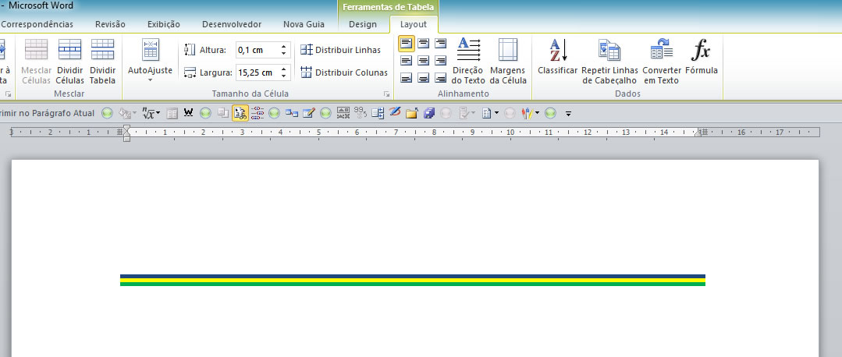This screenshot has height=357, width=842.
Task: Select align bottom center cell alignment
Action: 424,78
